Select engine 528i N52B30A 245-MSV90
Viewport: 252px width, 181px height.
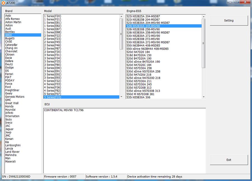[148, 26]
